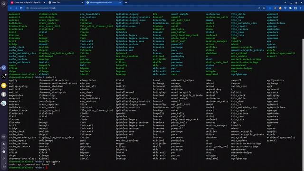Screen dimensions: 304x171
Task: Click the 'installkernel' entry
Action: (x=125, y=92)
